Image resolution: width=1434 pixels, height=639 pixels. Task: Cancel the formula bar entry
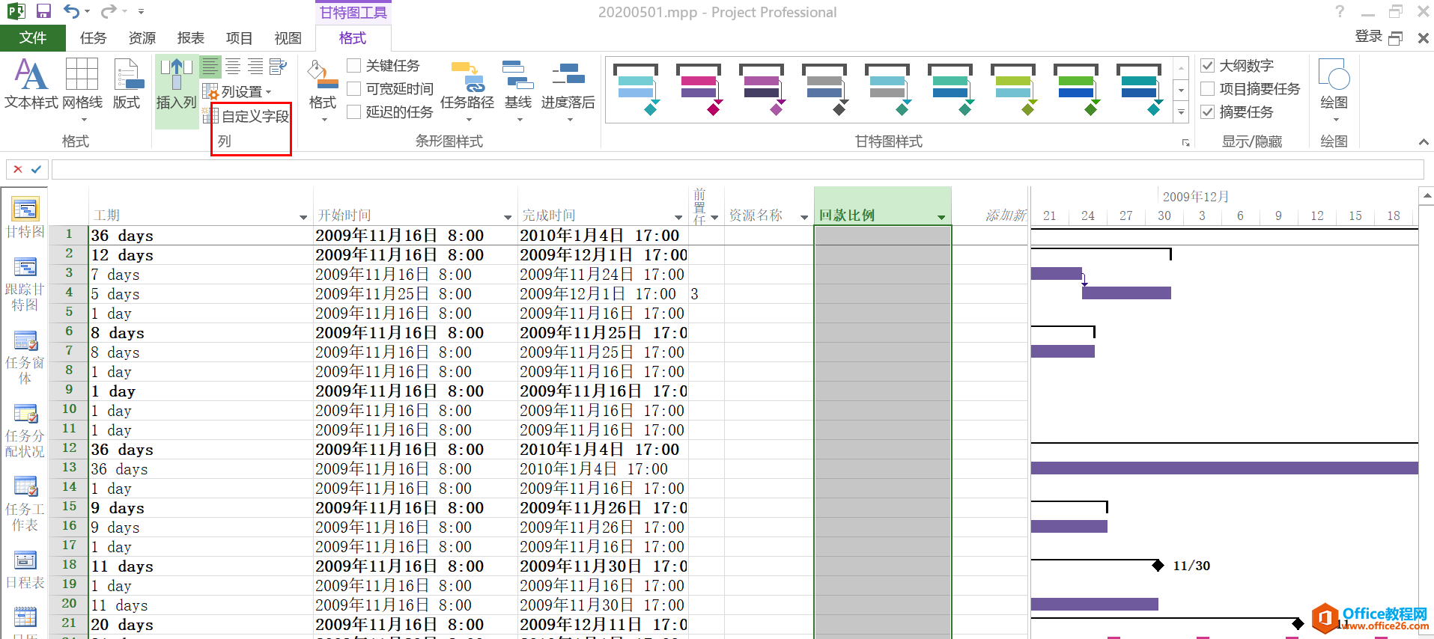[x=18, y=169]
